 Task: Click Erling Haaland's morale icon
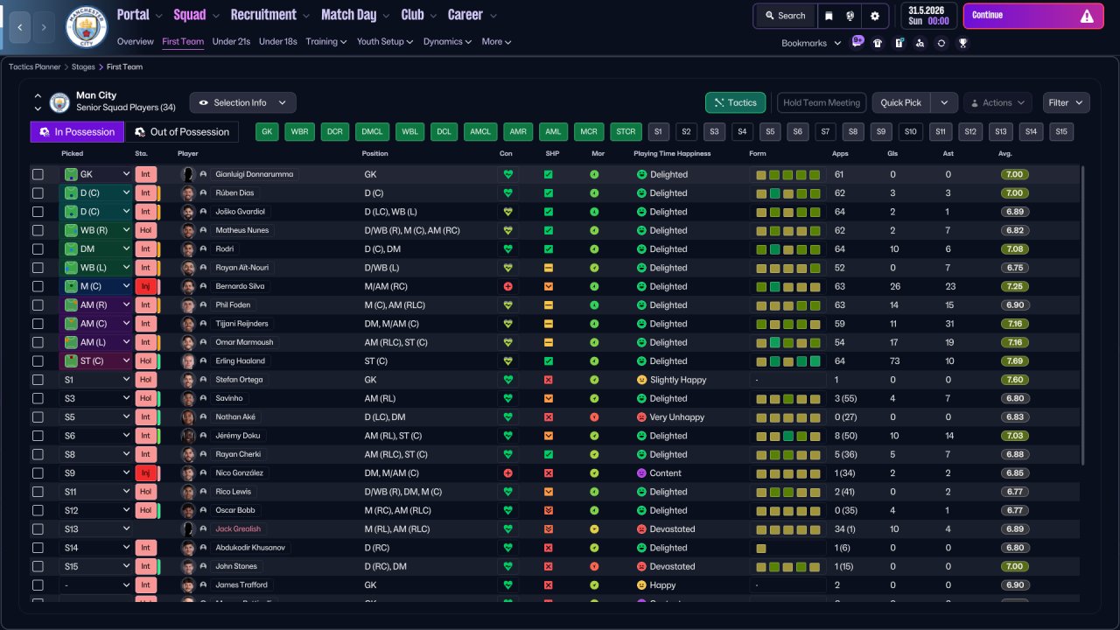594,360
